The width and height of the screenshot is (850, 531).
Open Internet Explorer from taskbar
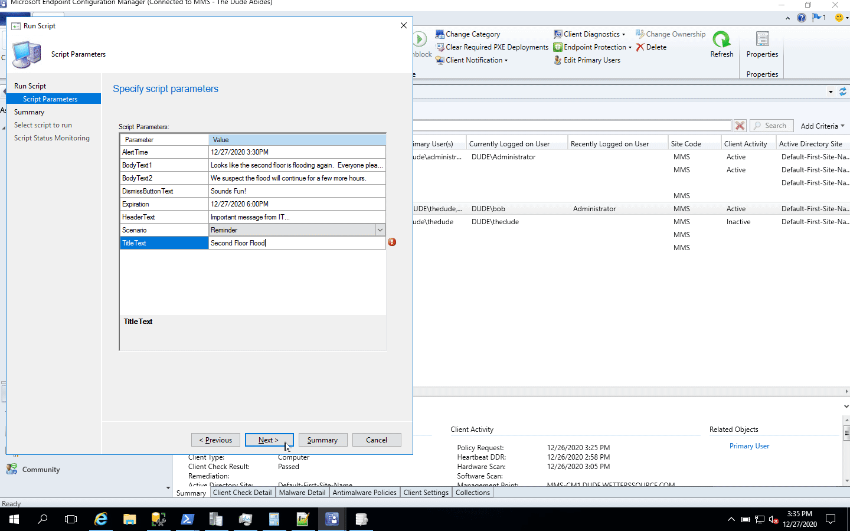pos(101,519)
